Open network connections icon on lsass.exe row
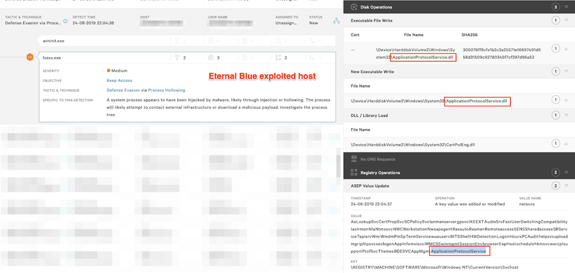This screenshot has height=273, width=575. (x=177, y=58)
